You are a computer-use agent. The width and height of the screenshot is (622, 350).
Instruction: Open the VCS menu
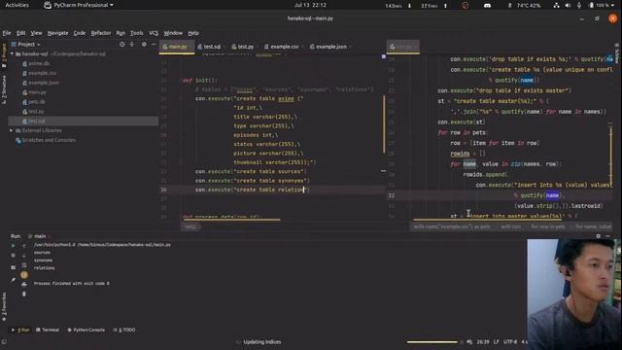coord(154,33)
